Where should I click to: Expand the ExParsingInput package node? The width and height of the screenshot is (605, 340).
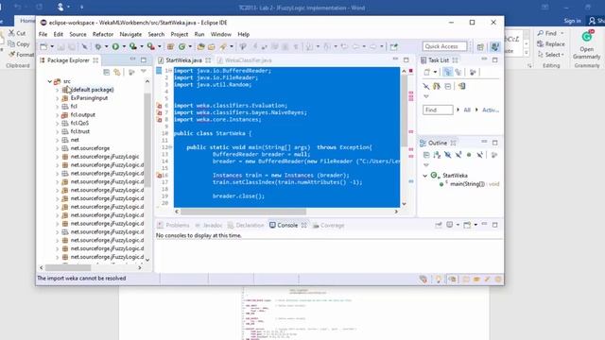pos(57,98)
